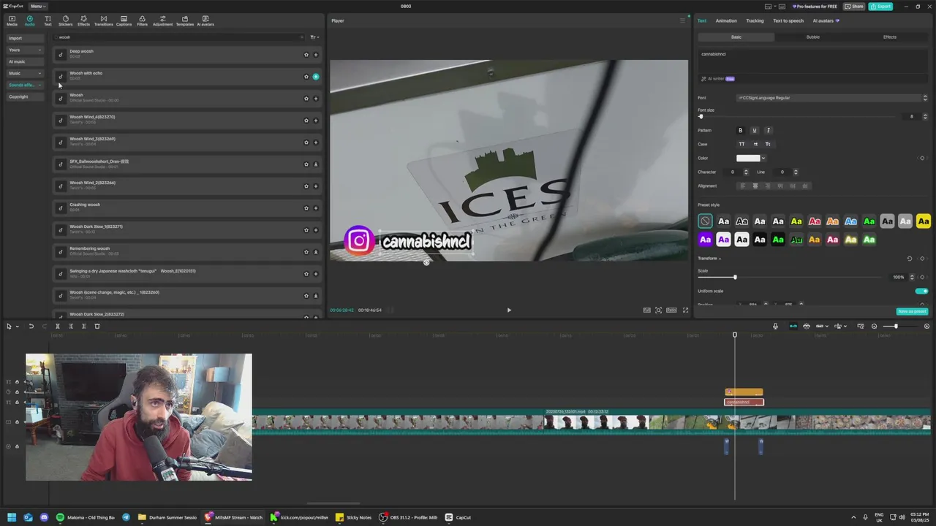Open the Text panel in top toolbar

click(x=48, y=20)
